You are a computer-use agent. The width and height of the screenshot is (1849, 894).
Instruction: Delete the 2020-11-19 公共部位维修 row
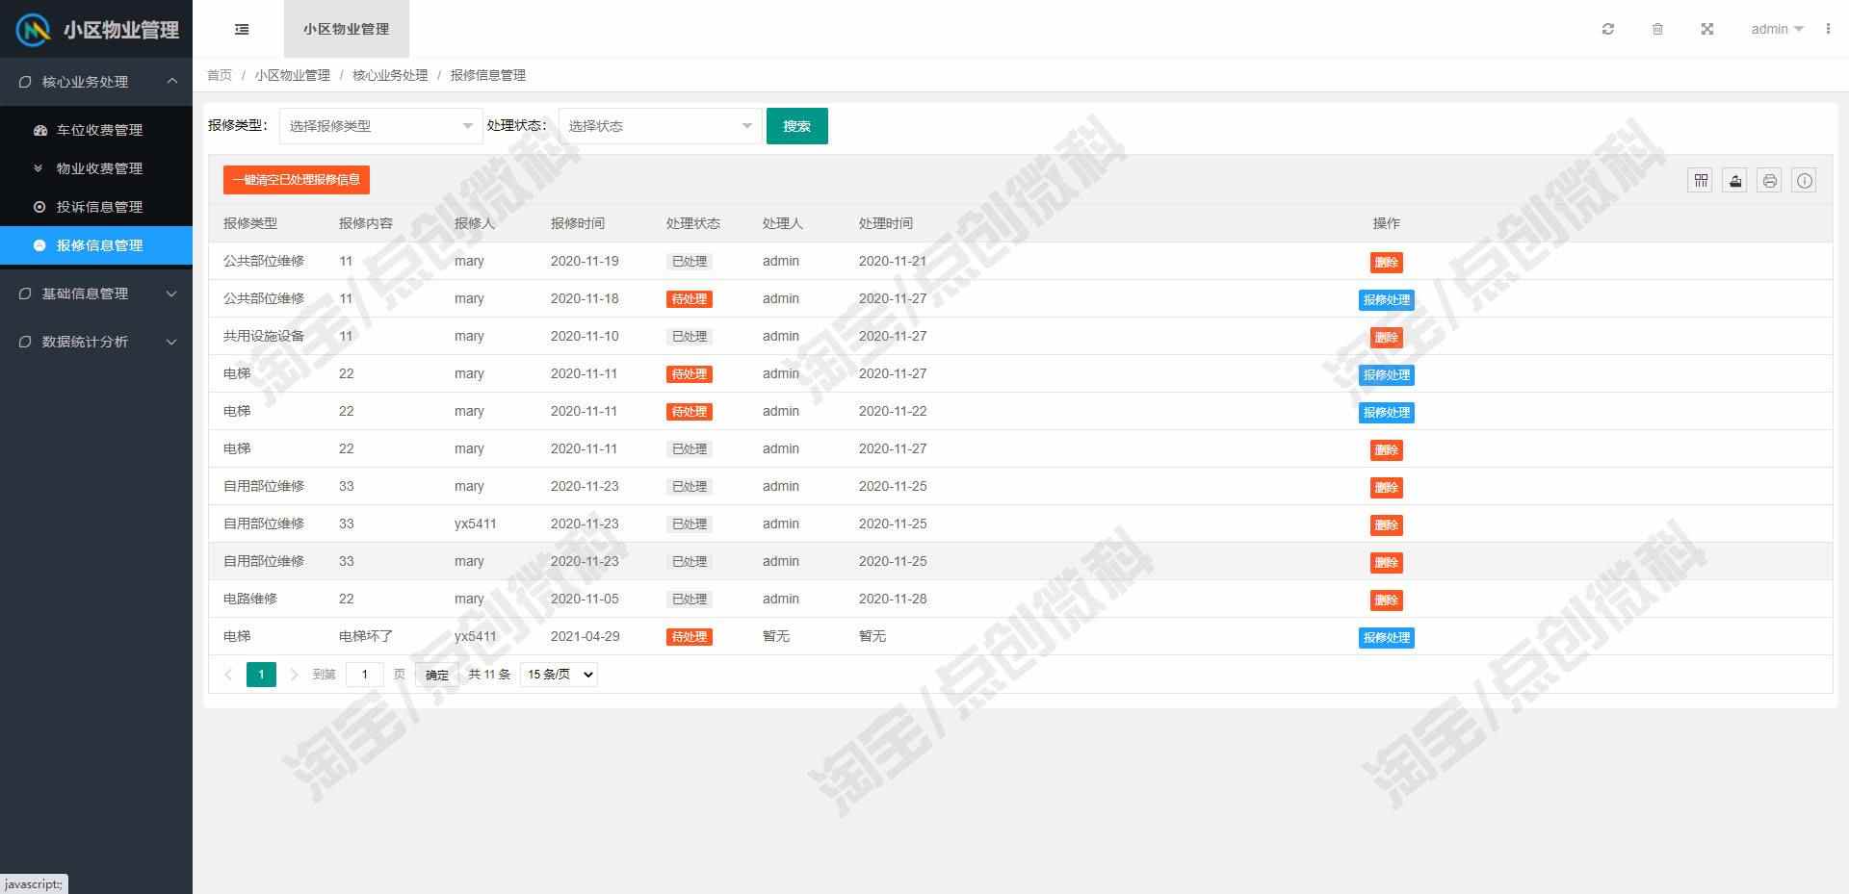click(x=1386, y=262)
